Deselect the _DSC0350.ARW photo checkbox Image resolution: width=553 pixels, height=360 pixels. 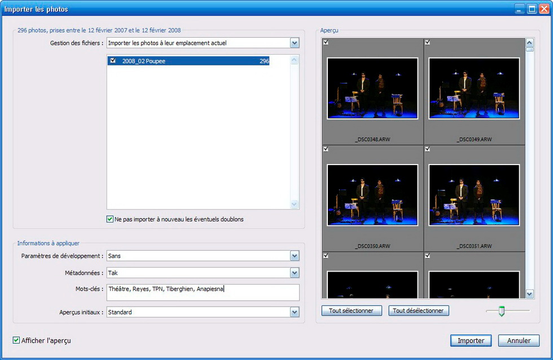(326, 149)
